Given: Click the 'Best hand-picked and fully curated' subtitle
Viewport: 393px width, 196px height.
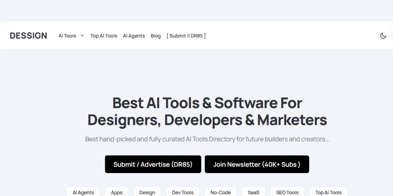Looking at the screenshot, I should (x=207, y=139).
